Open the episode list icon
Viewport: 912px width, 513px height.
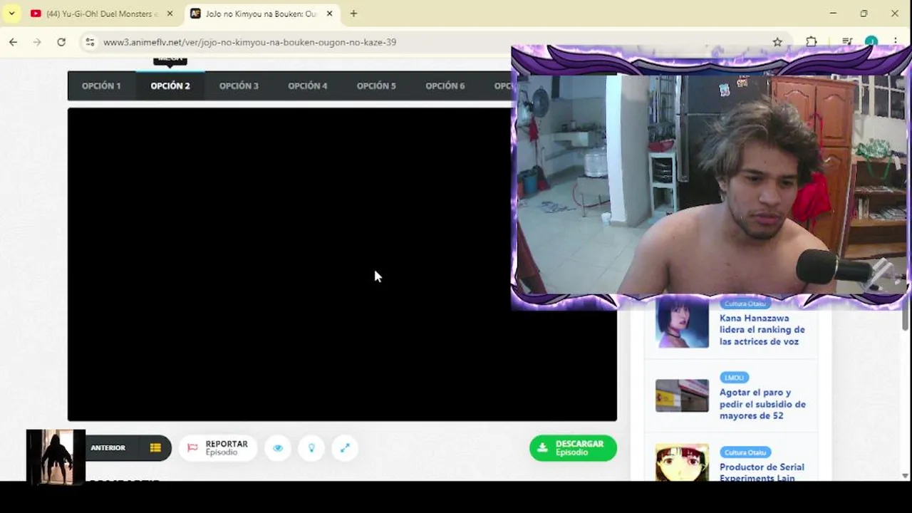point(155,448)
